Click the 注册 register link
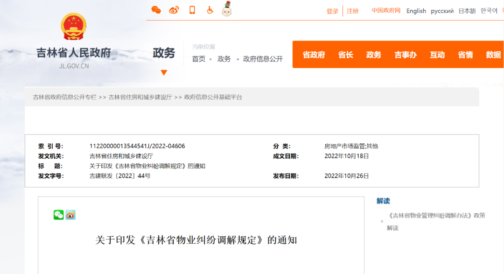This screenshot has height=274, width=504. click(x=353, y=11)
